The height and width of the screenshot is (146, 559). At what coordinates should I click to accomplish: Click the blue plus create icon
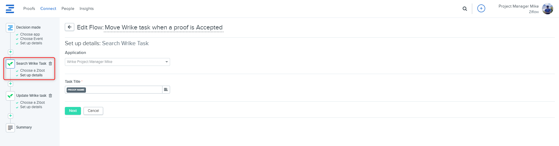click(481, 9)
